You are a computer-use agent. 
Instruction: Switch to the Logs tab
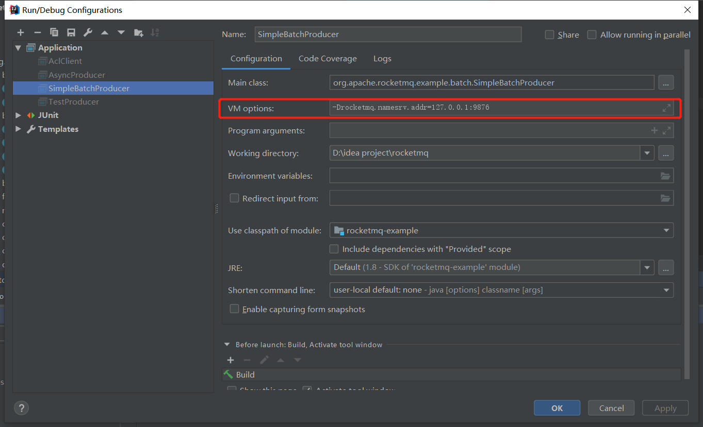point(382,59)
